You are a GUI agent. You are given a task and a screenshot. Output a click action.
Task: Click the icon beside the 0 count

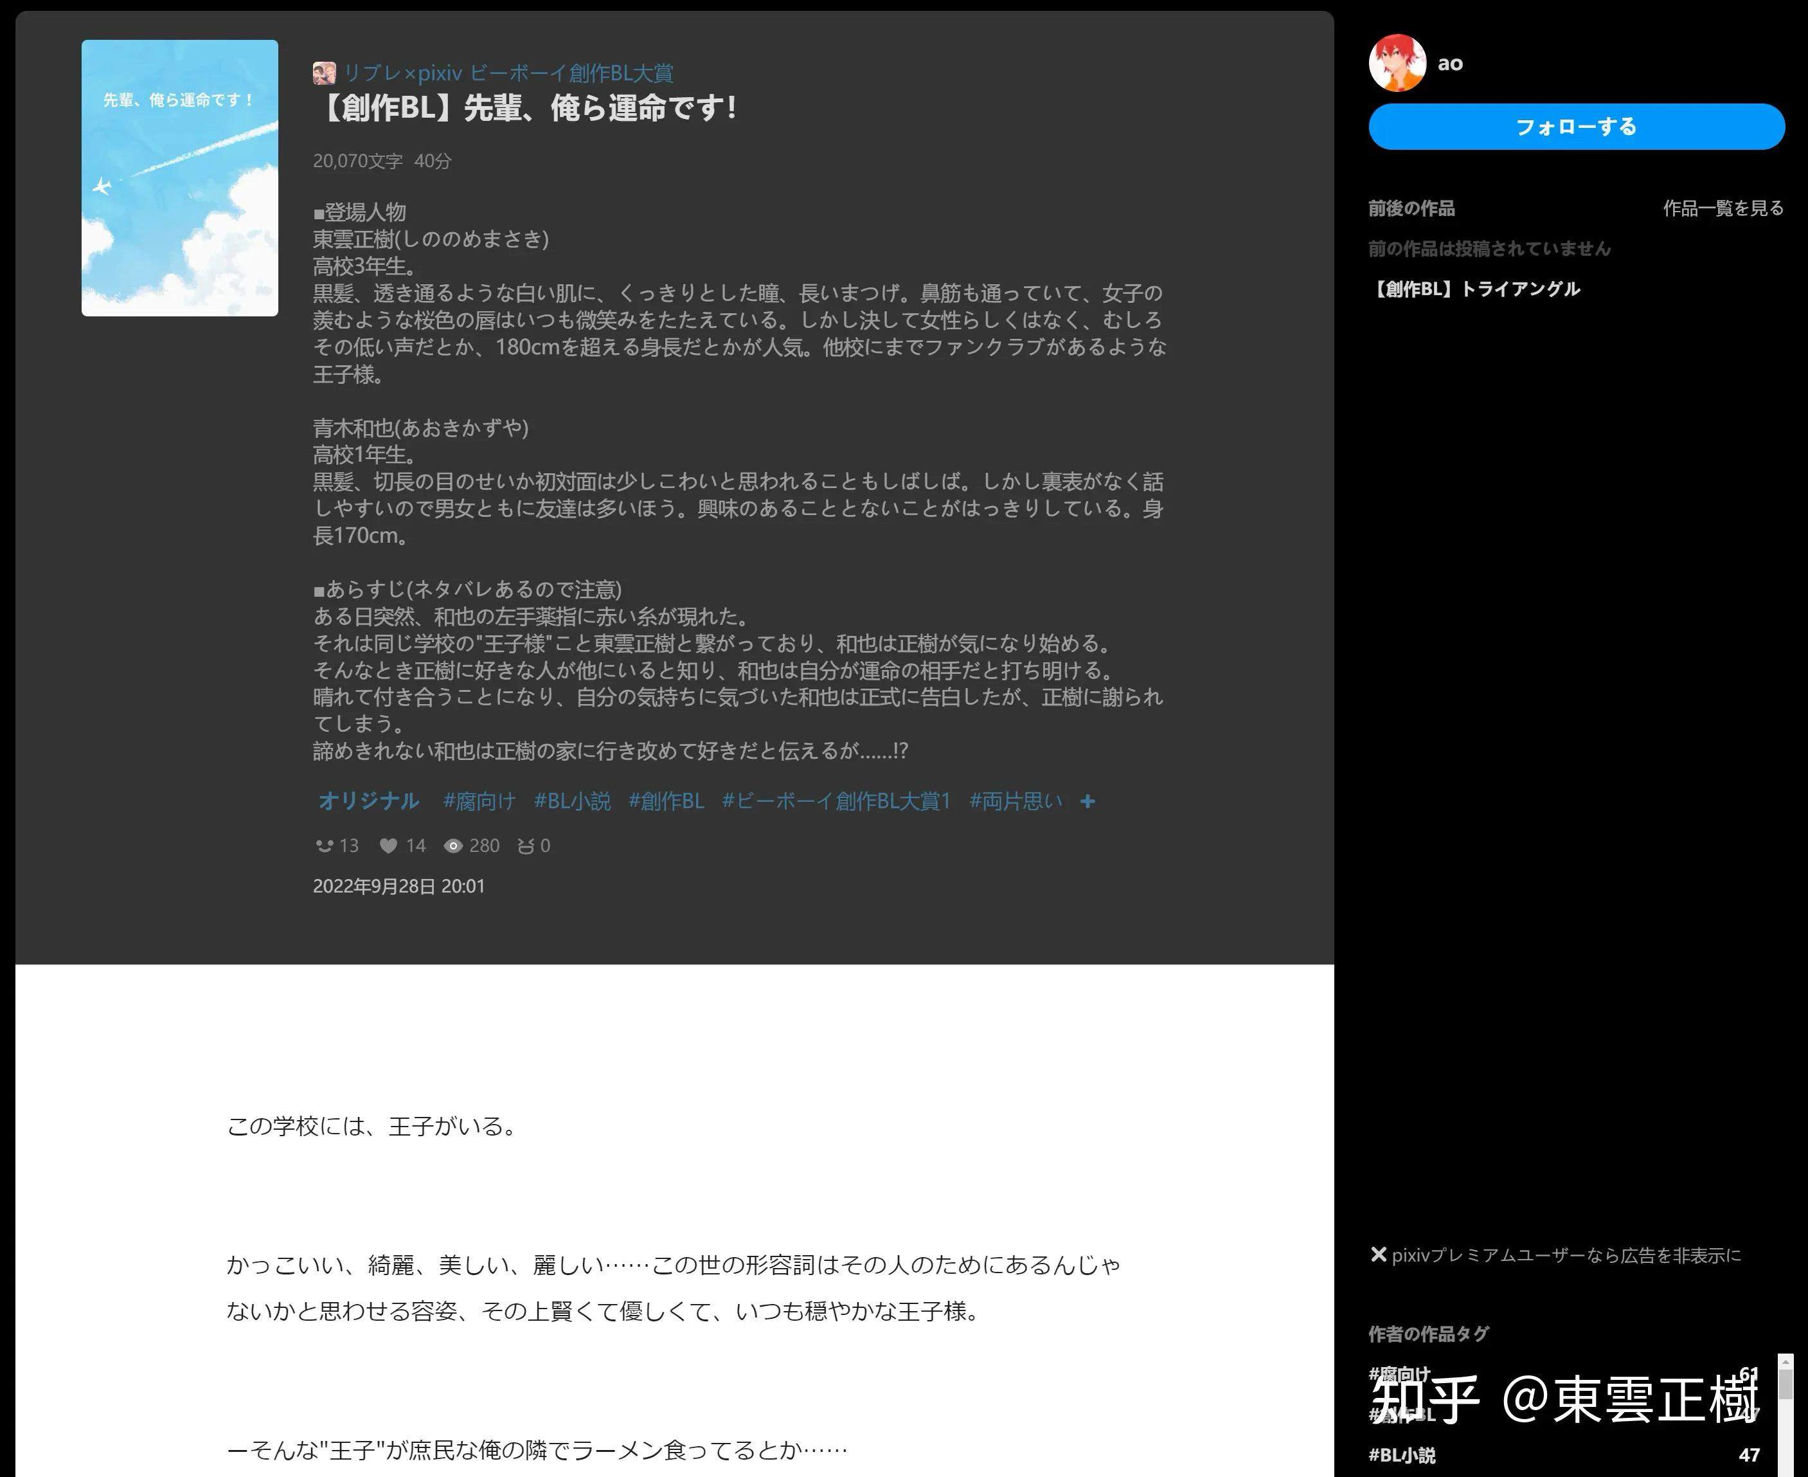point(526,846)
